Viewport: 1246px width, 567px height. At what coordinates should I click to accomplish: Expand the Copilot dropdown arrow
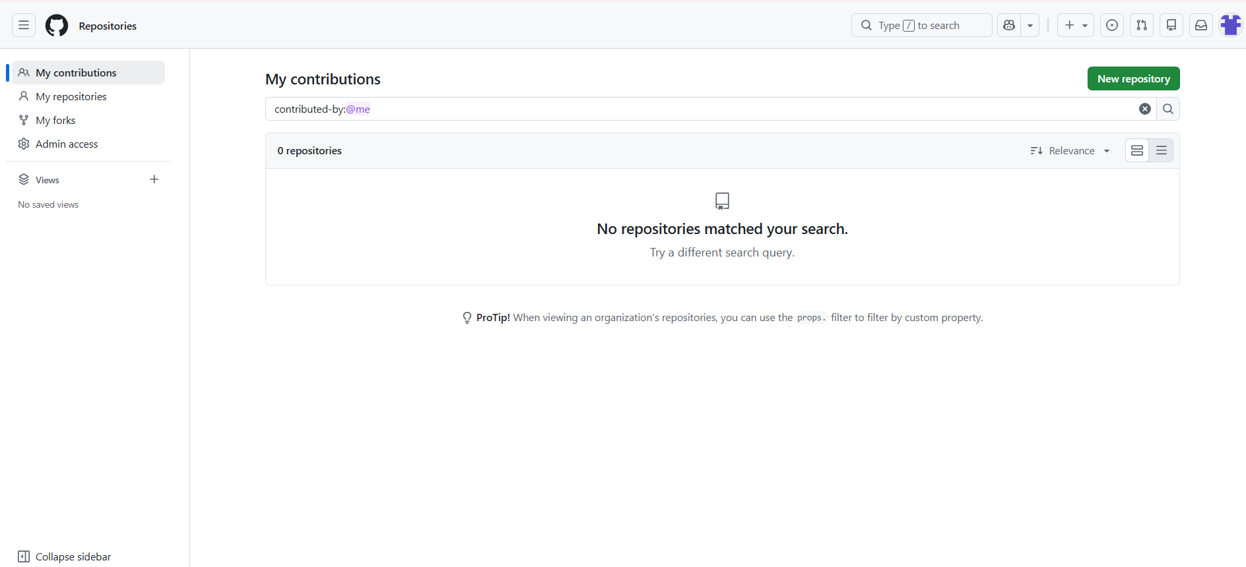coord(1030,25)
